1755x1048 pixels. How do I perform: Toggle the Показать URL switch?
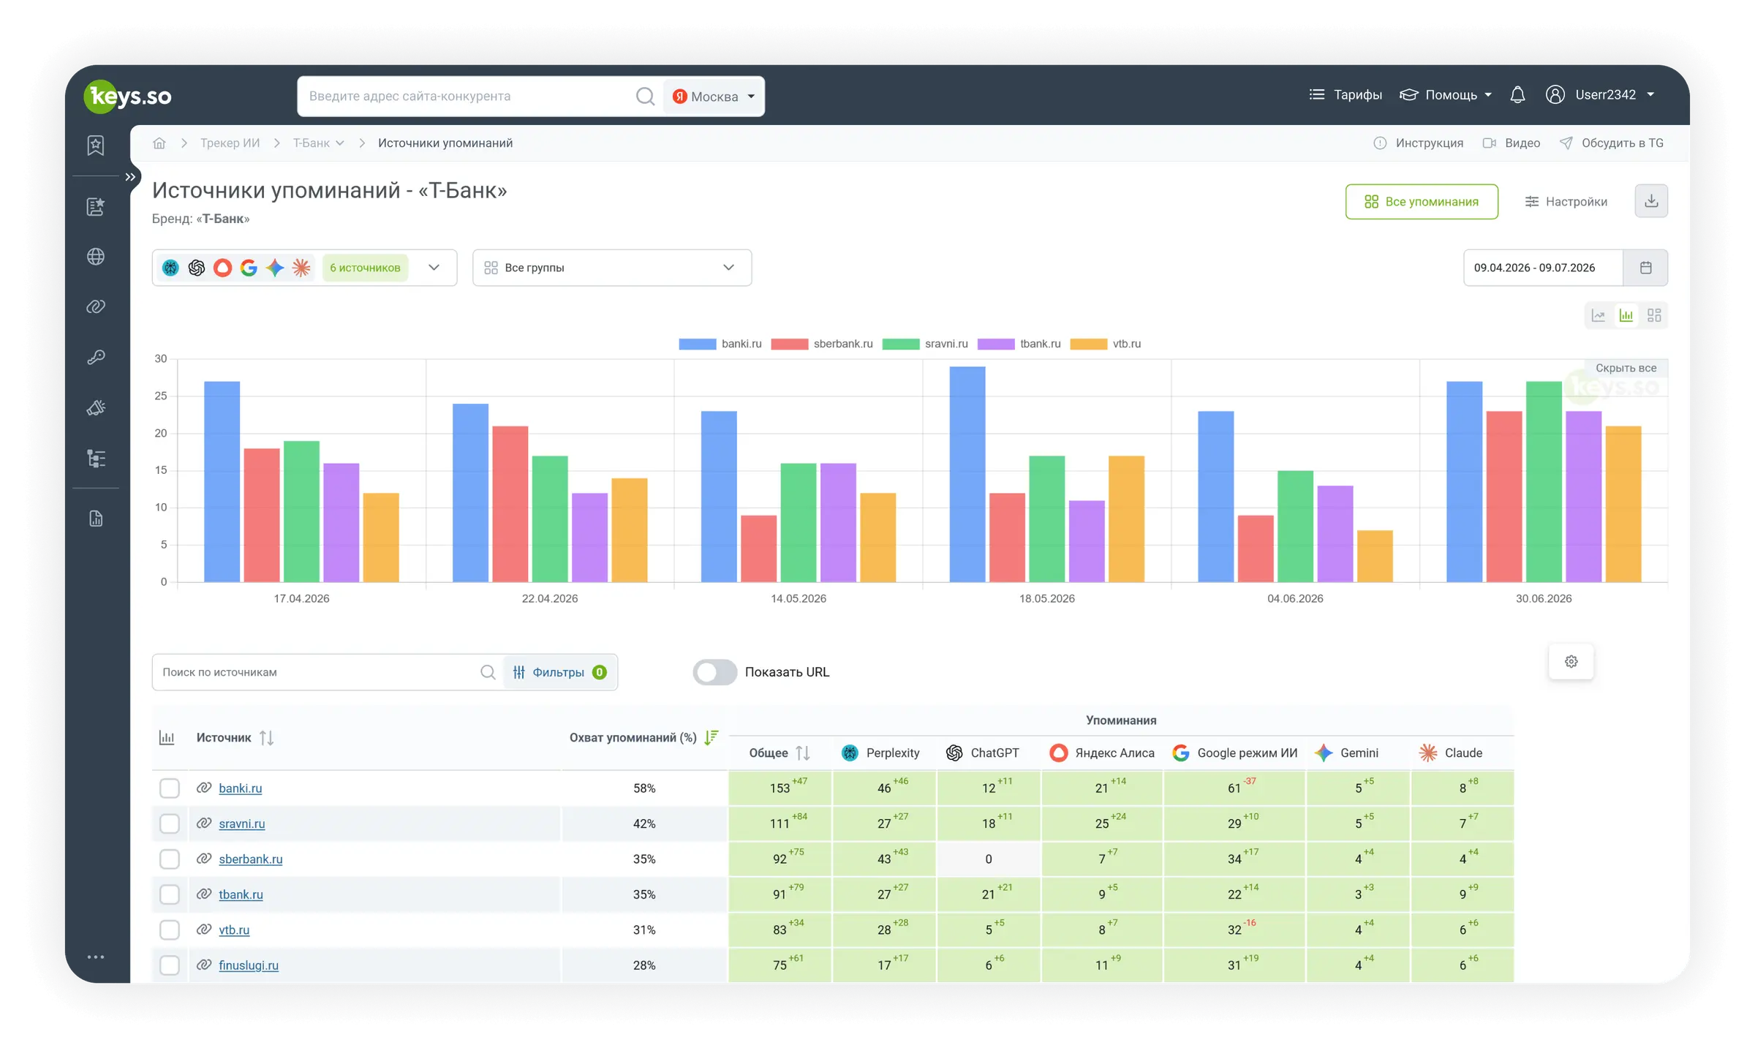714,672
